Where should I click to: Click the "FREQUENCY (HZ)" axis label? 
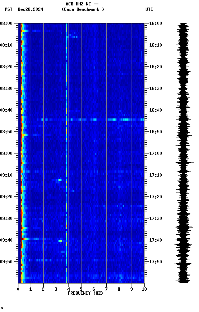pyautogui.click(x=85, y=293)
